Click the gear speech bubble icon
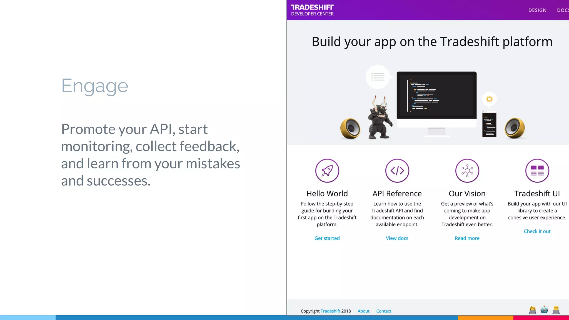Viewport: 569px width, 320px height. point(490,99)
